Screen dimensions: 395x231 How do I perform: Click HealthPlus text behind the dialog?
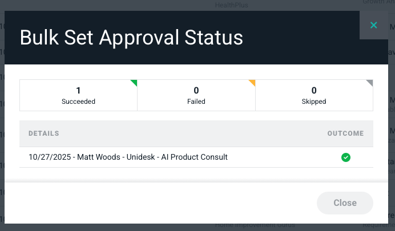[233, 5]
